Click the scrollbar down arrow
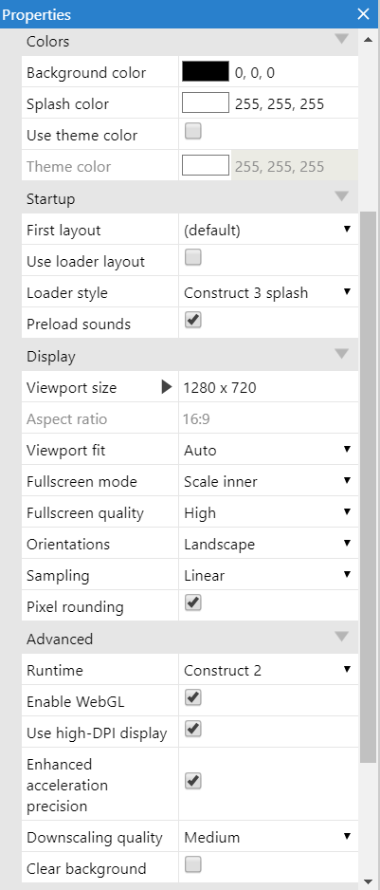380x890 pixels. coord(368,881)
